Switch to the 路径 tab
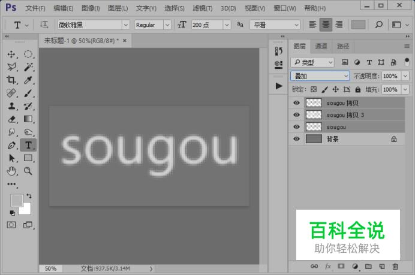The height and width of the screenshot is (275, 415). (x=343, y=46)
